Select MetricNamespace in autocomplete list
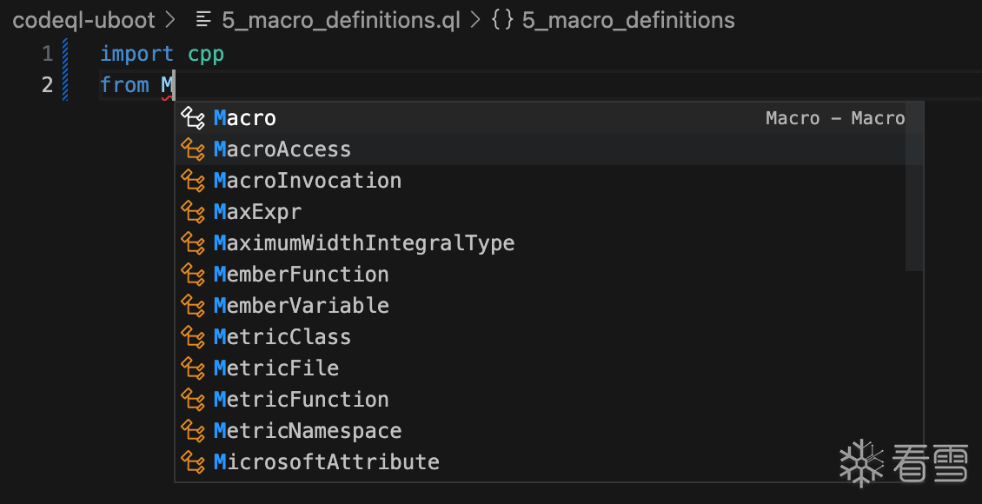This screenshot has width=982, height=504. point(308,431)
